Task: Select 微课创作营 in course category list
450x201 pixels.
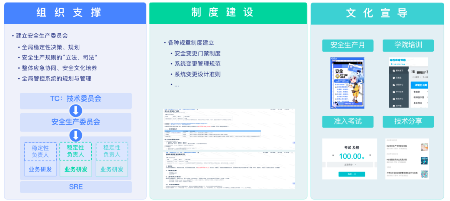Action: [419, 97]
